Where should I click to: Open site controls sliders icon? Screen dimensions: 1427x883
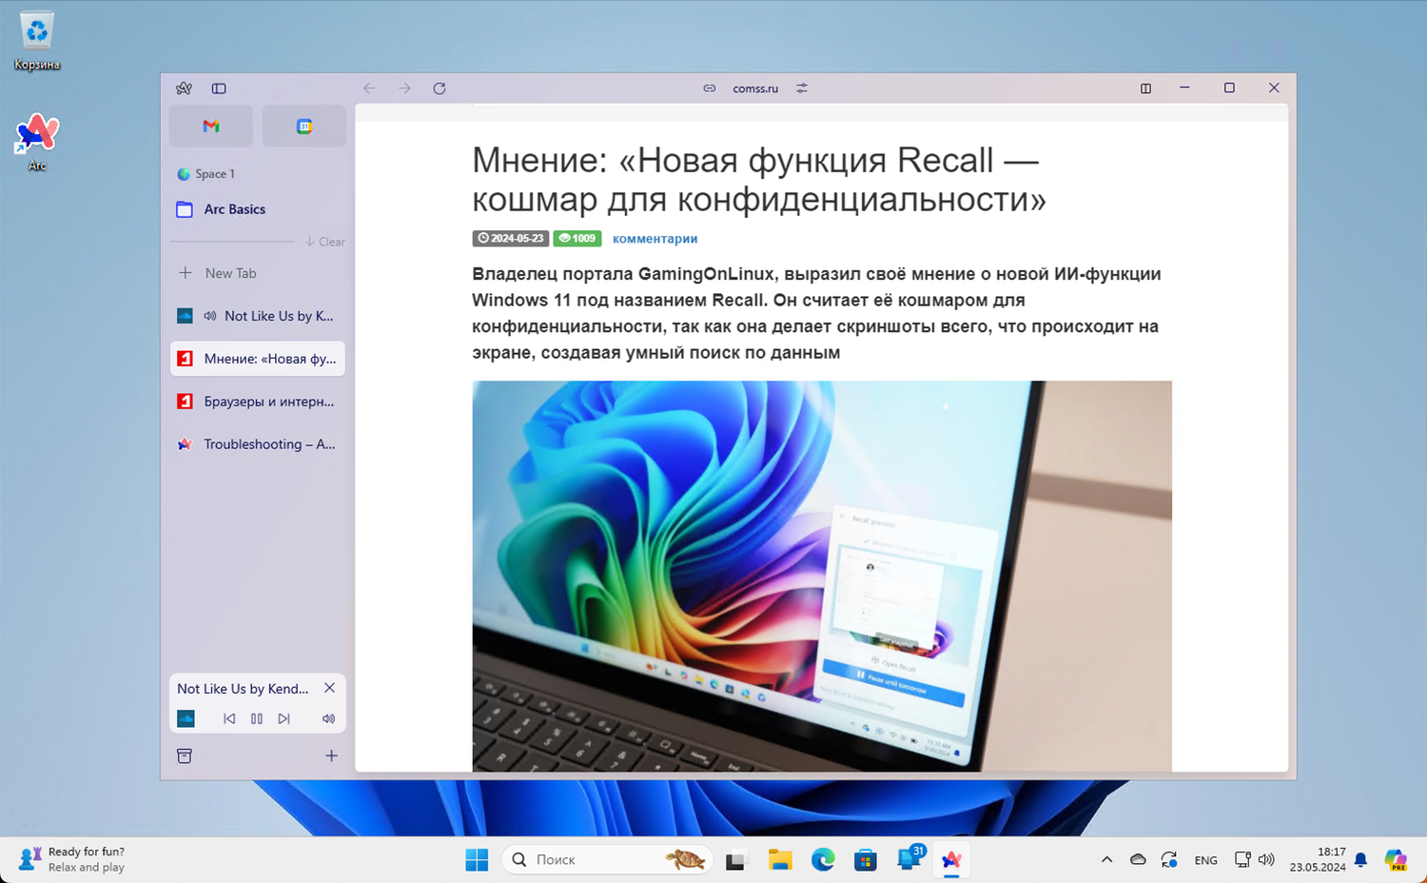click(802, 88)
